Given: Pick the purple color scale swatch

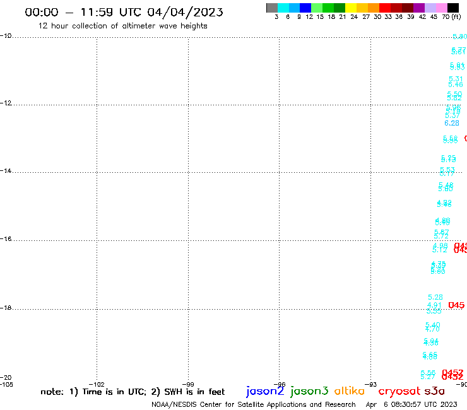Looking at the screenshot, I should click(419, 8).
